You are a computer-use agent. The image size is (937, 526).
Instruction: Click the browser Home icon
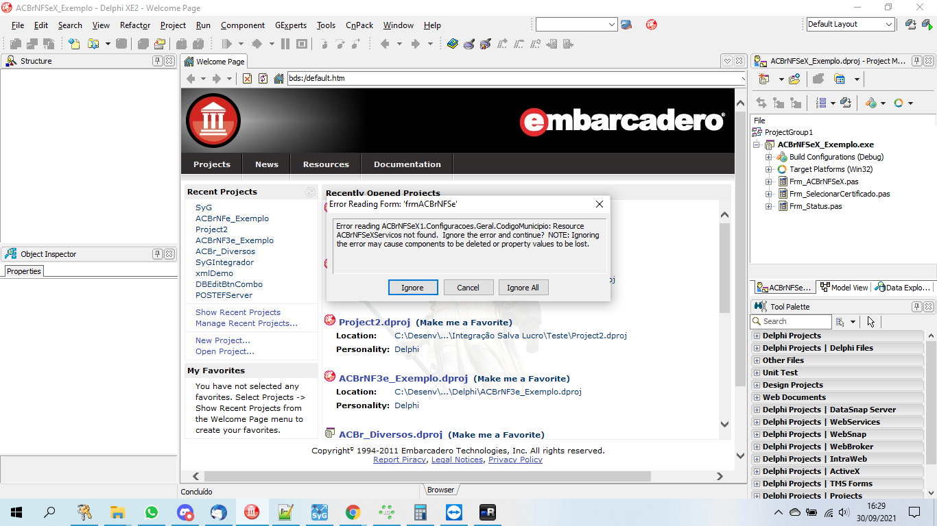tap(278, 78)
